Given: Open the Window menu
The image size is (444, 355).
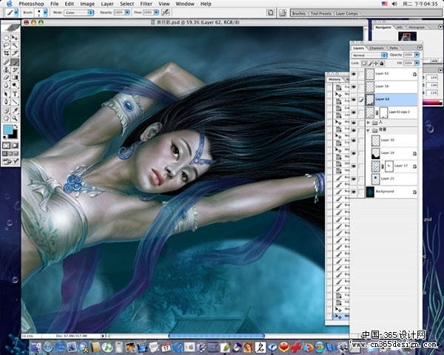Looking at the screenshot, I should (185, 4).
